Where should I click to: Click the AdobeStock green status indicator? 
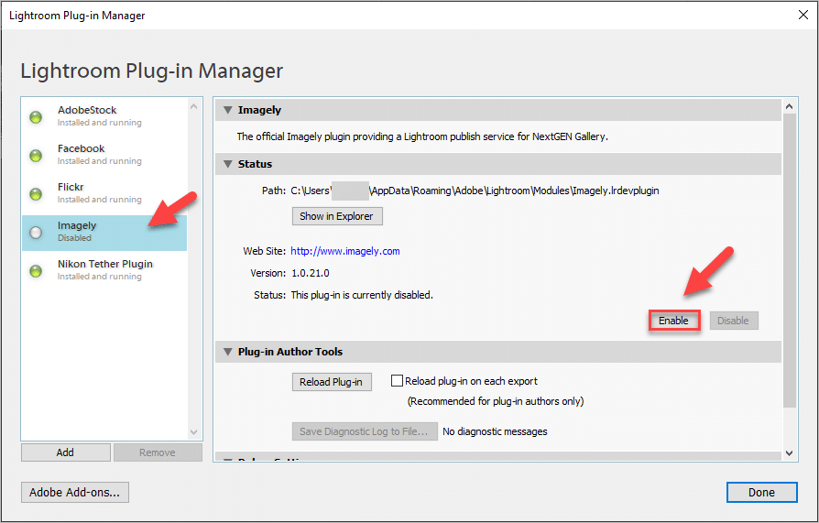[x=36, y=117]
